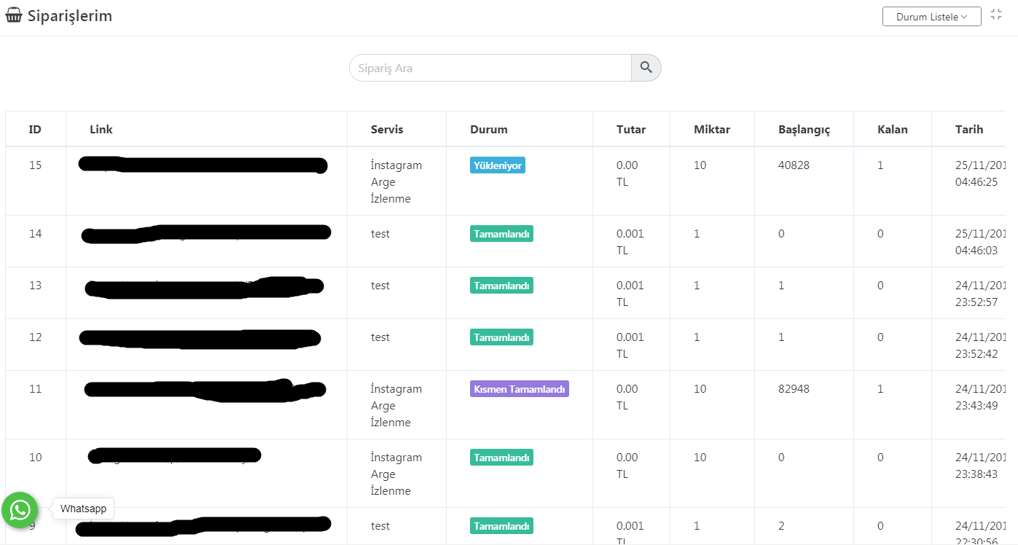Click the redacted link of order 10
1018x545 pixels.
tap(174, 456)
